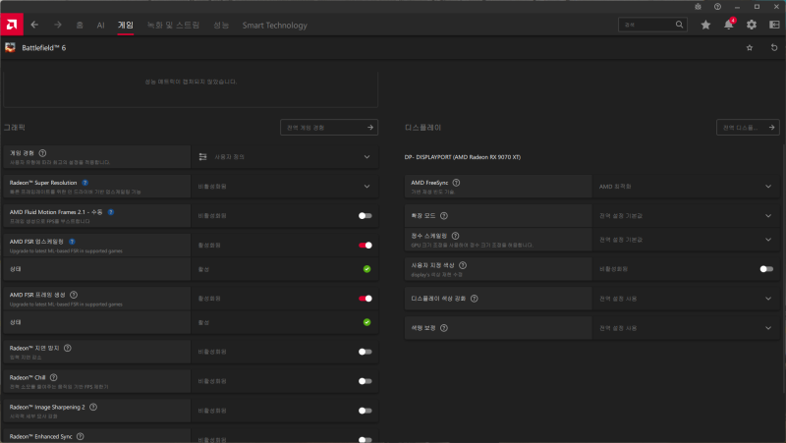
Task: Go back with the left arrow
Action: click(35, 25)
